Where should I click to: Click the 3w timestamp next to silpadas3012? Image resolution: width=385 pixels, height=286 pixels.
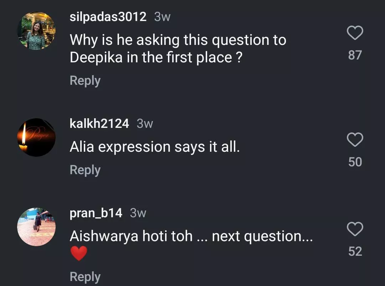point(162,17)
